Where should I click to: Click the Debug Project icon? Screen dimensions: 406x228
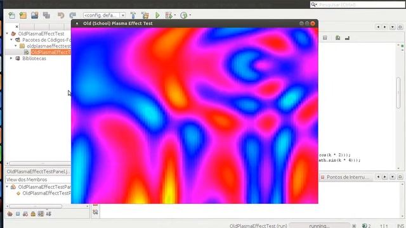point(169,15)
